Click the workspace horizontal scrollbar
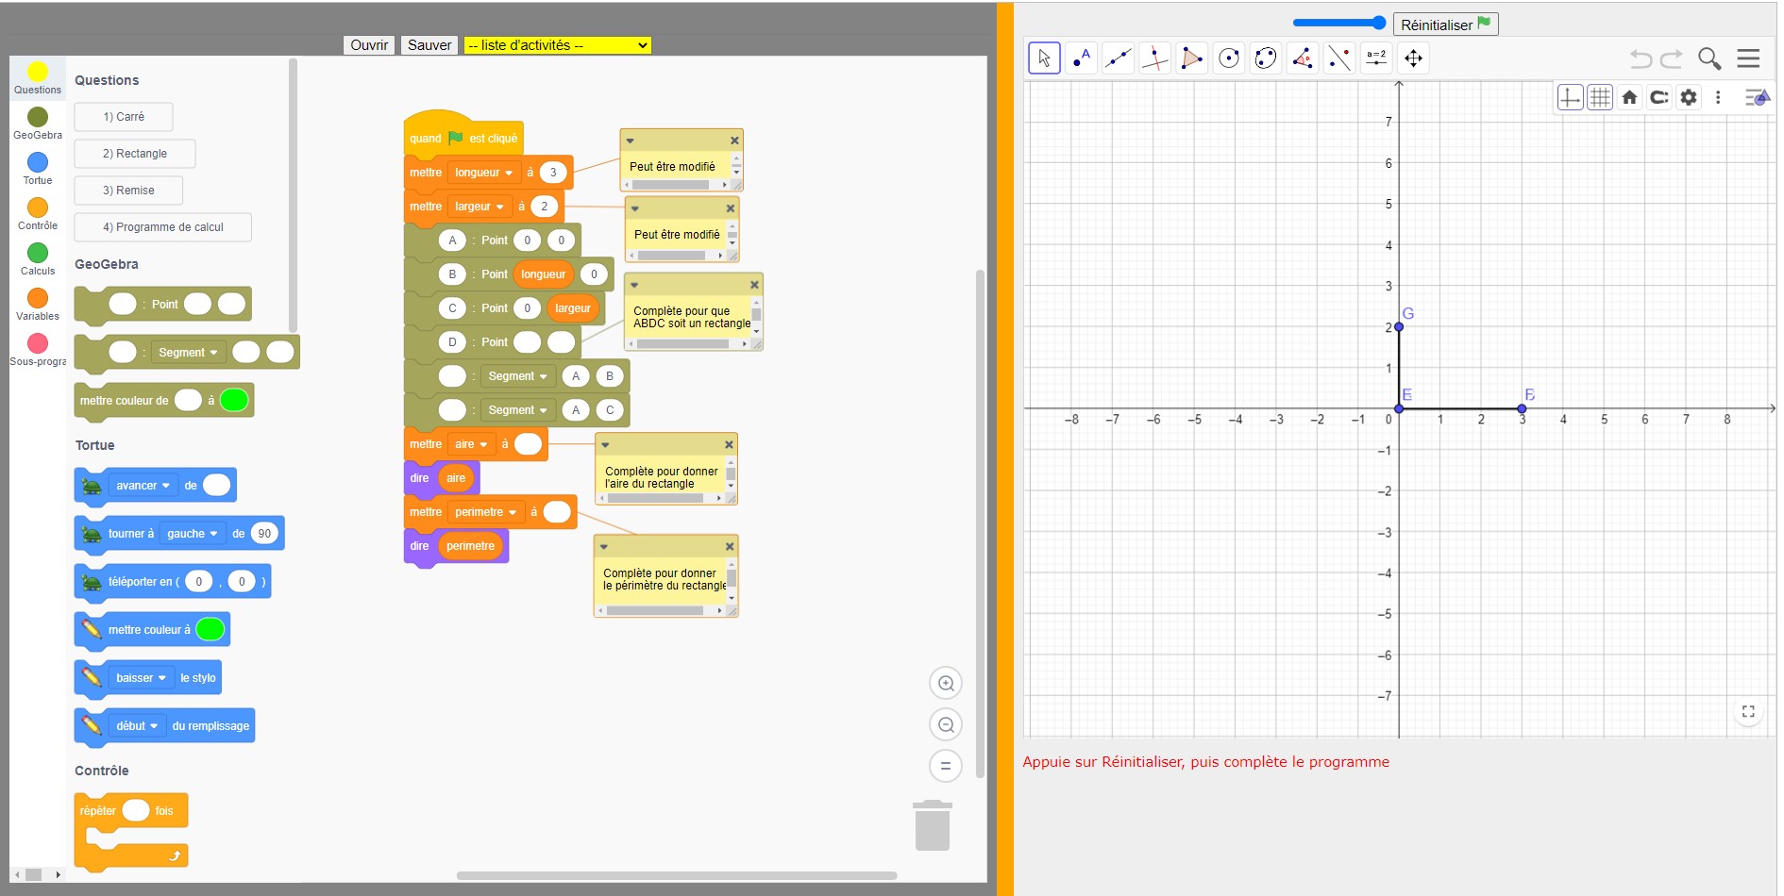The height and width of the screenshot is (896, 1784). click(x=676, y=875)
